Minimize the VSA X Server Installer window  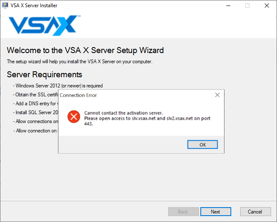click(x=228, y=6)
